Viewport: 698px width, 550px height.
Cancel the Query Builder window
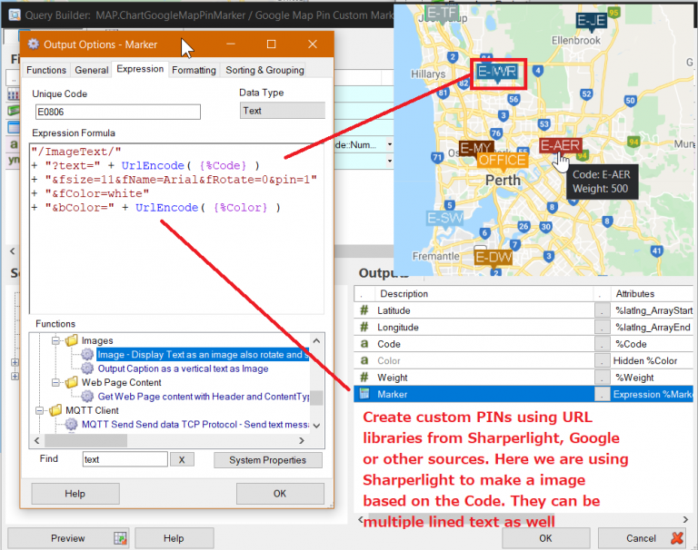(643, 538)
